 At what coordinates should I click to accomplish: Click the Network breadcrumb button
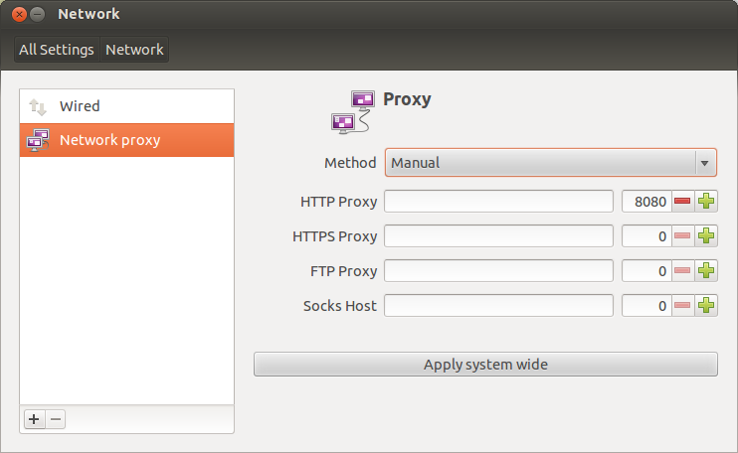[134, 50]
